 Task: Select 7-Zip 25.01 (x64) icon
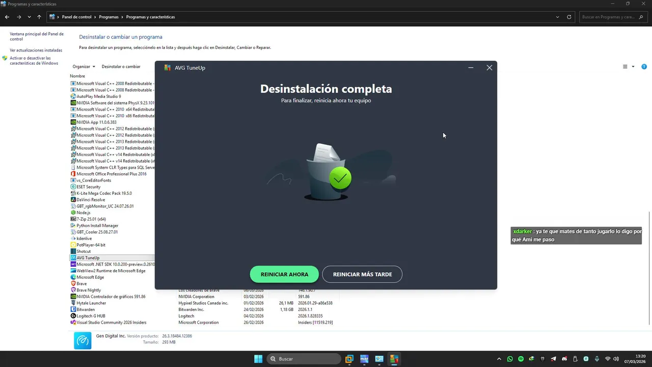(73, 219)
